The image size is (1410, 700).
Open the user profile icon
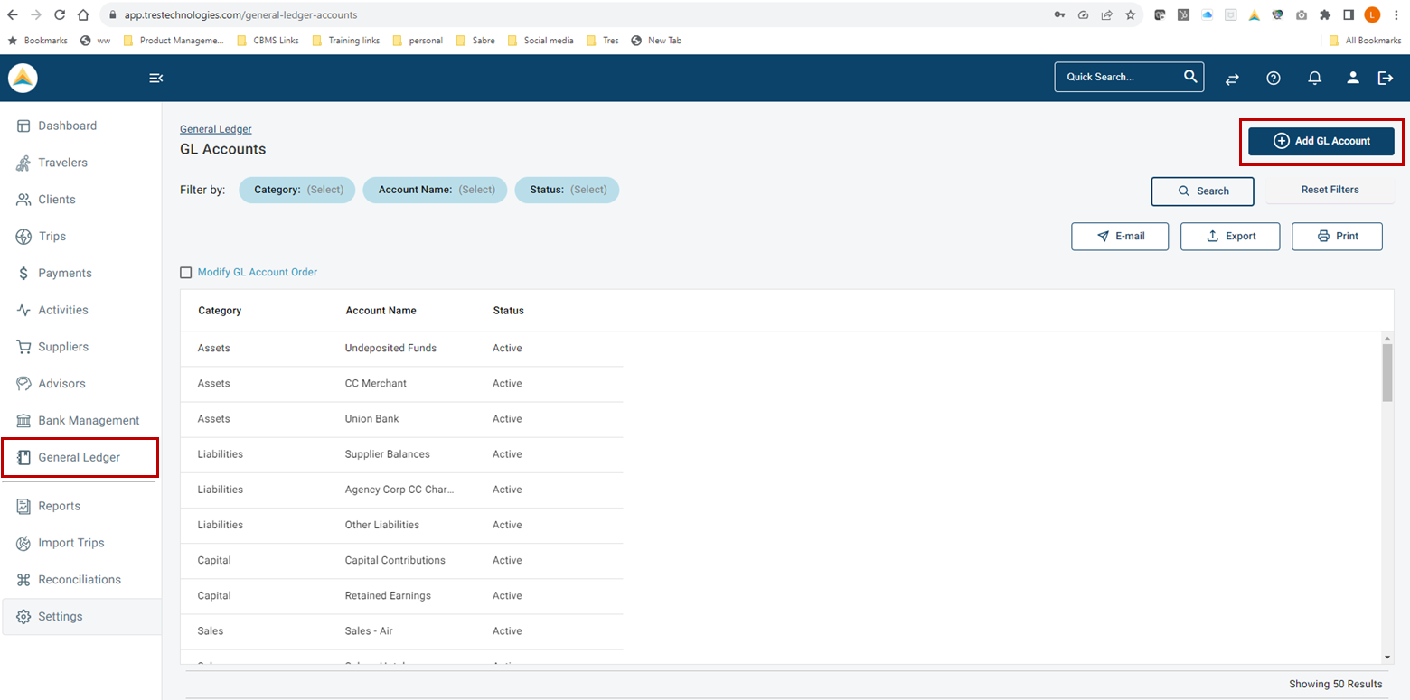tap(1353, 79)
